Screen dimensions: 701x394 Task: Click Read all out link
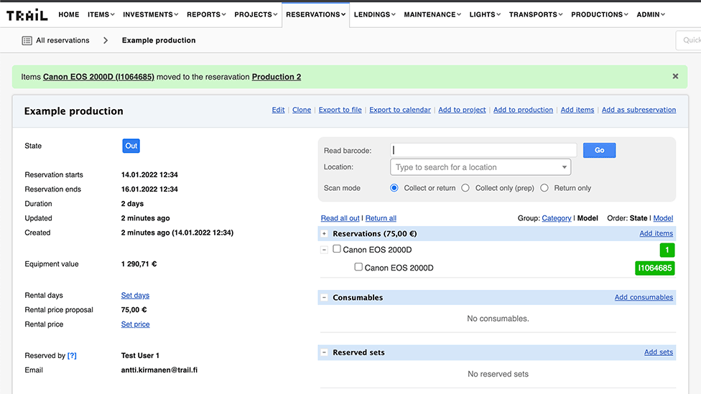pyautogui.click(x=340, y=218)
